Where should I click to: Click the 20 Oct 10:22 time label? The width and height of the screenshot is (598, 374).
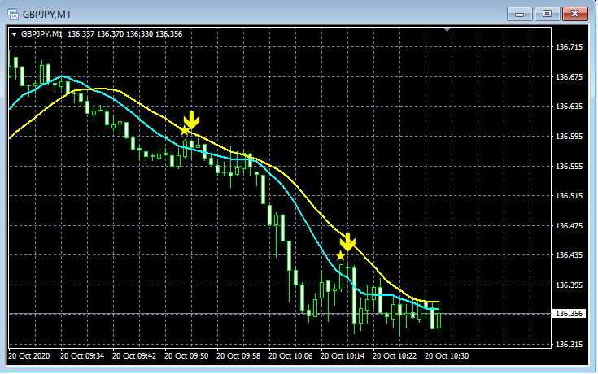395,356
